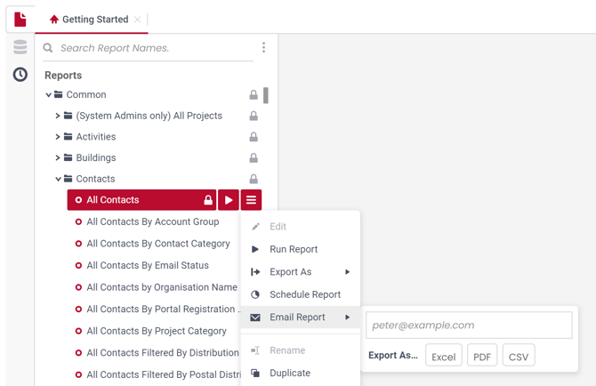596x386 pixels.
Task: Click the report tree scrollbar thumb
Action: tap(266, 95)
